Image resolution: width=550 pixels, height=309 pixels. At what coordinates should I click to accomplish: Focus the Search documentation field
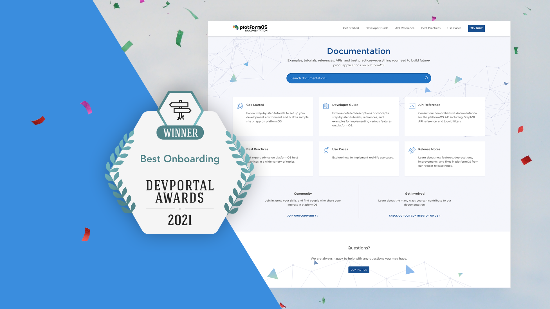[x=358, y=78]
